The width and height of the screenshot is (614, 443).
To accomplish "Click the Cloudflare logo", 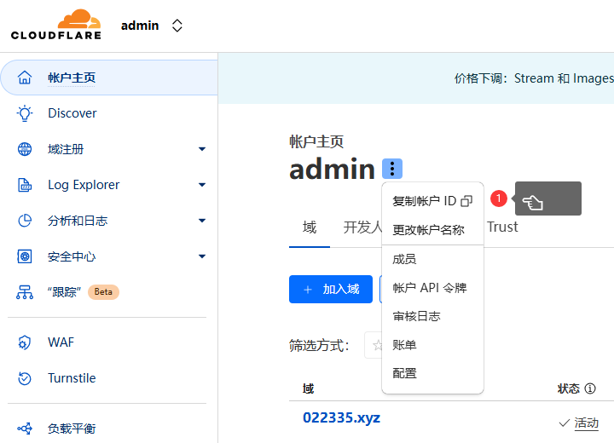I will [x=56, y=25].
